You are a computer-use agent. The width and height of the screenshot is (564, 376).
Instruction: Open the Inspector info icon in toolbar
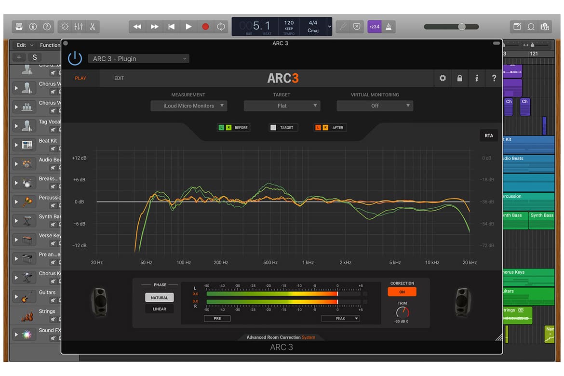click(33, 27)
